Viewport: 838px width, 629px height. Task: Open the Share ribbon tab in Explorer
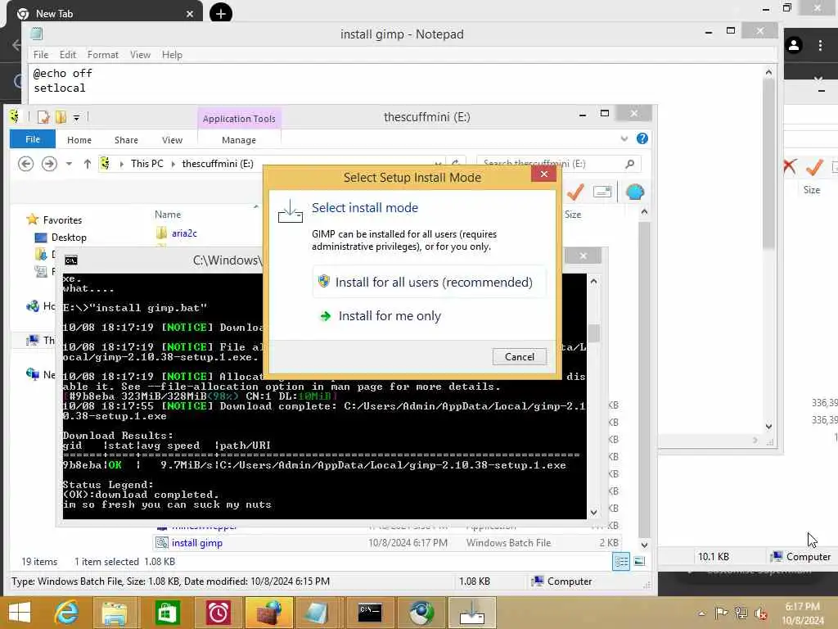pyautogui.click(x=126, y=139)
